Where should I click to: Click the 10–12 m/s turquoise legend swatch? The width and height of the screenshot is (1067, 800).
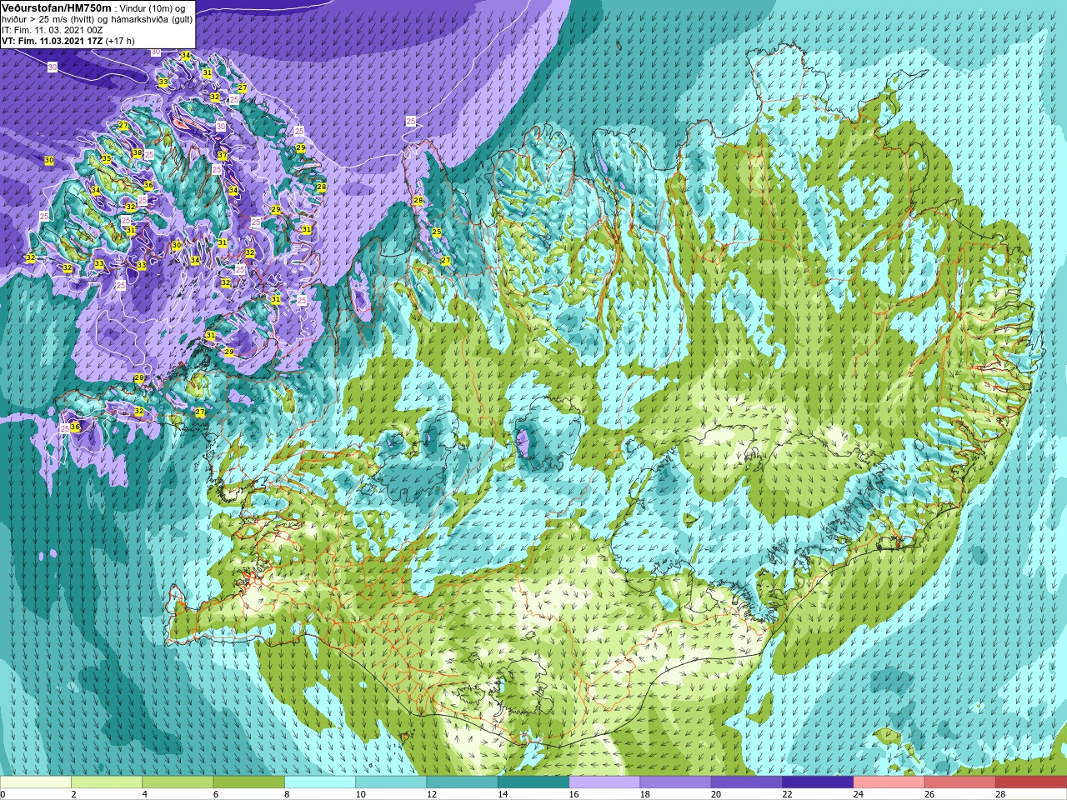pyautogui.click(x=391, y=782)
